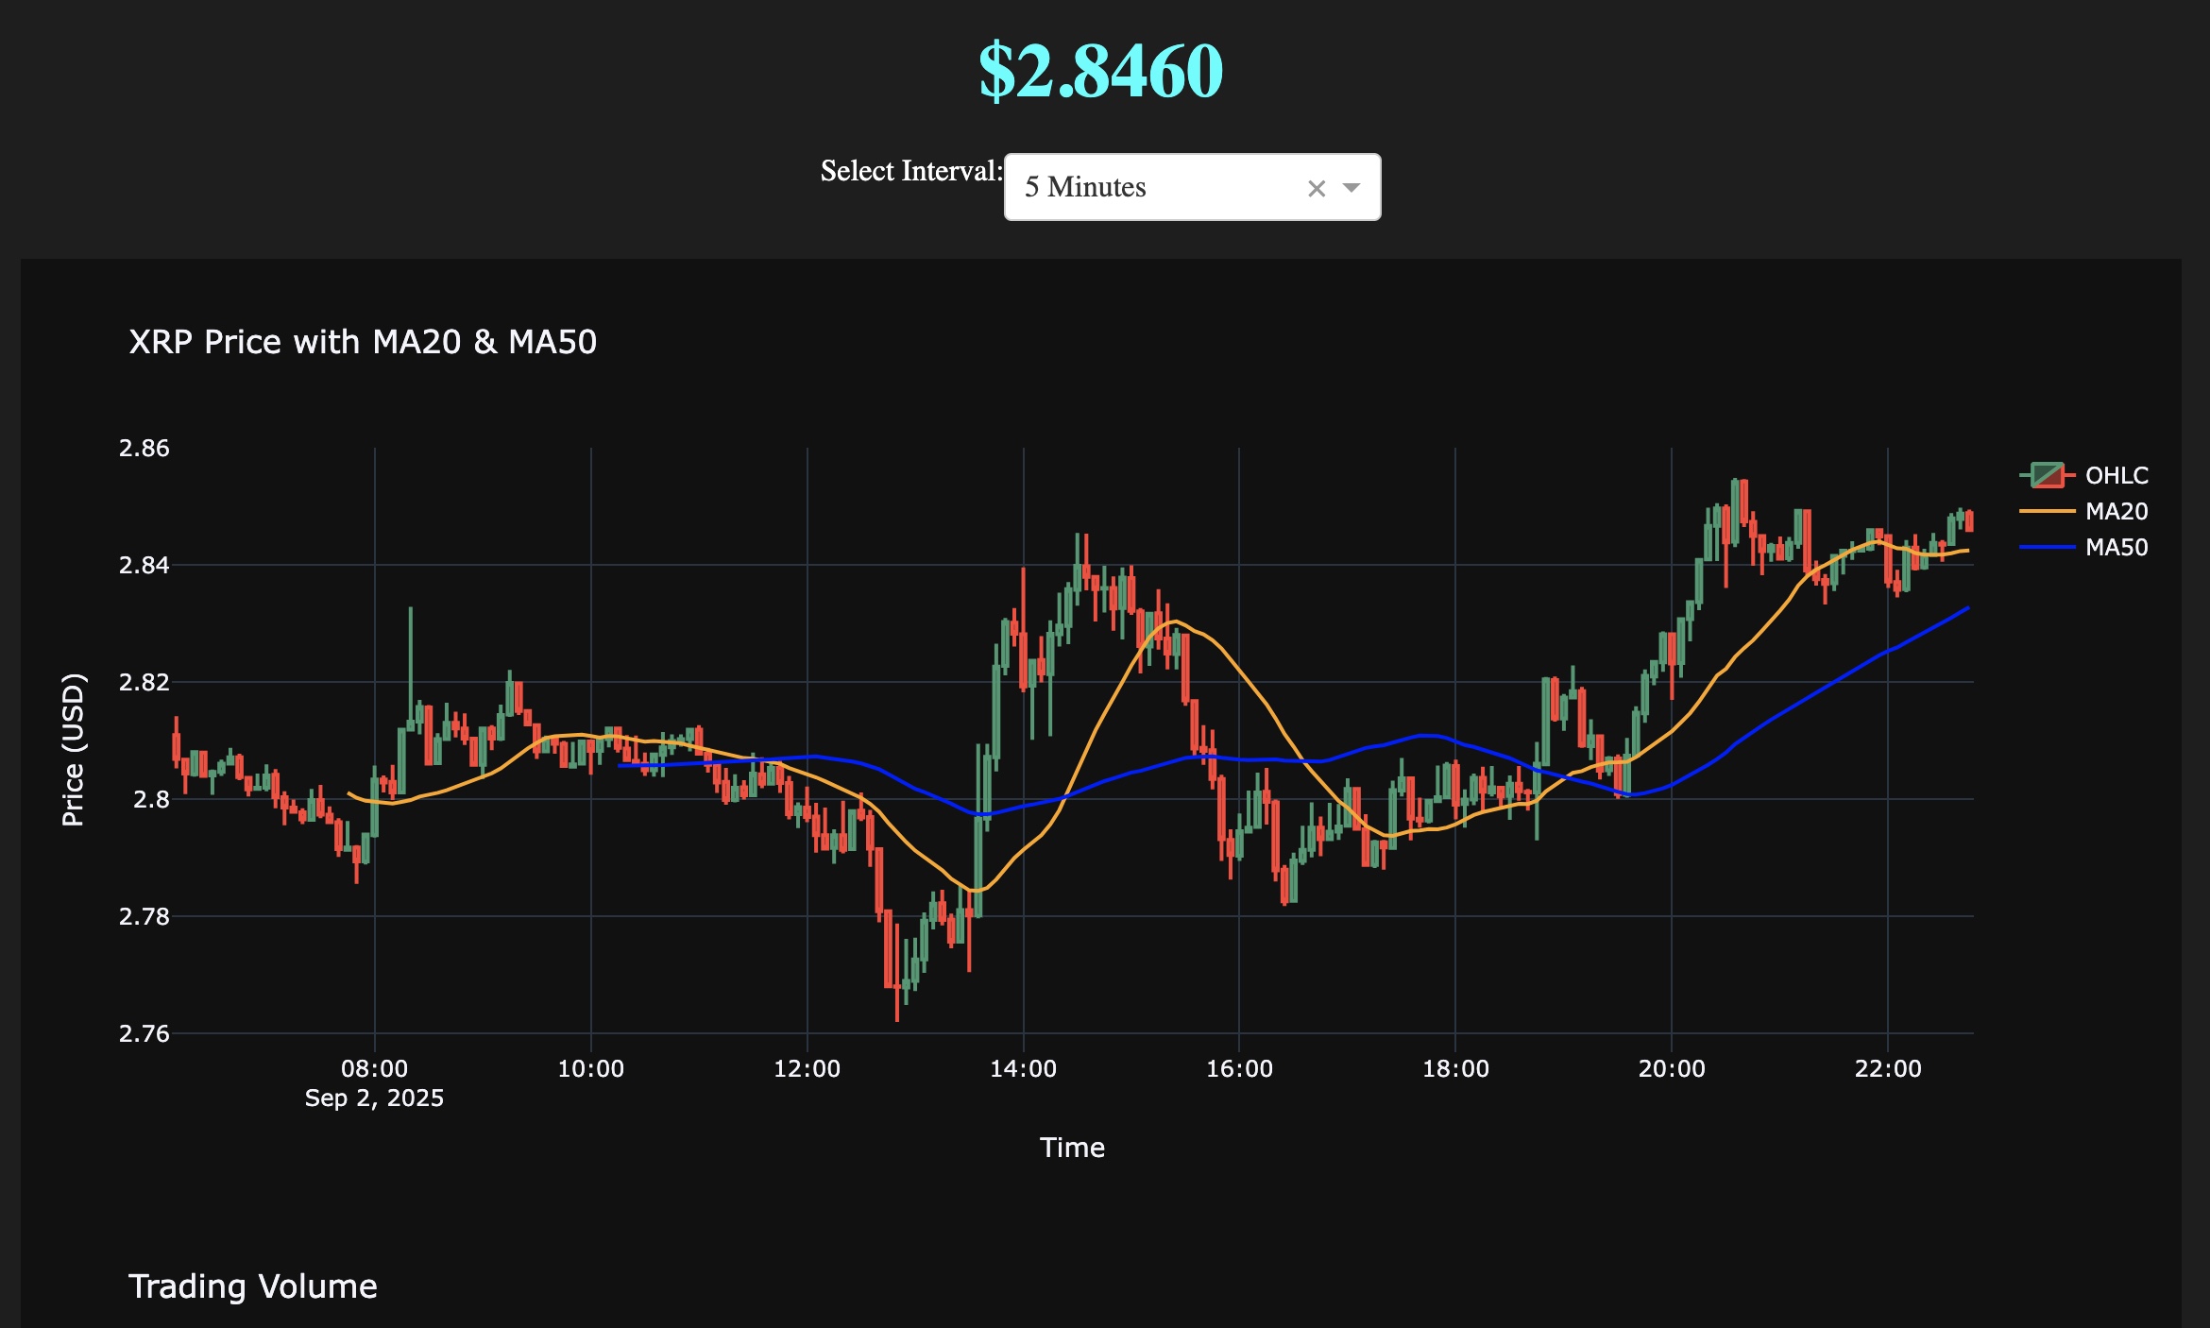Click the 'Sep 2, 2025' date label

[x=374, y=1098]
